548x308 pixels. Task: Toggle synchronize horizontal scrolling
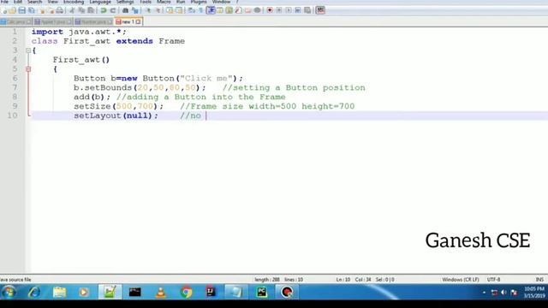[x=179, y=10]
